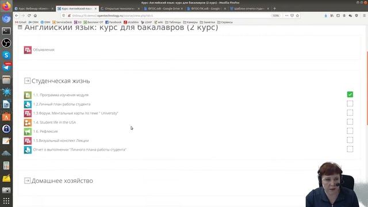
Task: Open the Firefox library icon
Action: click(332, 16)
